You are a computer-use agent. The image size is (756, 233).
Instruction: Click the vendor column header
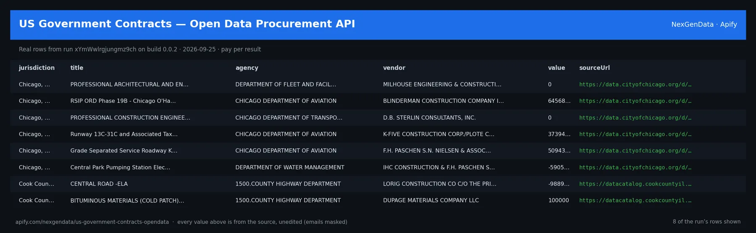(x=394, y=68)
